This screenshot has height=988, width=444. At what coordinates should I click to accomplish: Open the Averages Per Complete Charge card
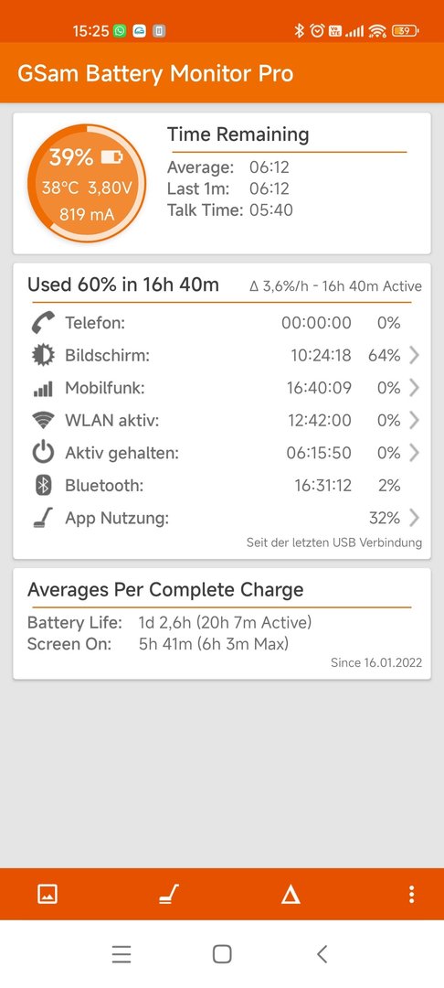(x=222, y=624)
